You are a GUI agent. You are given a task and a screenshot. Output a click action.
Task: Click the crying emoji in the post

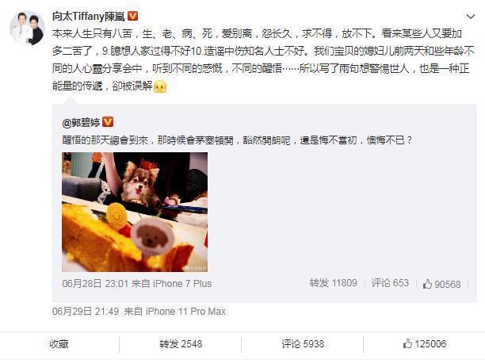(160, 86)
